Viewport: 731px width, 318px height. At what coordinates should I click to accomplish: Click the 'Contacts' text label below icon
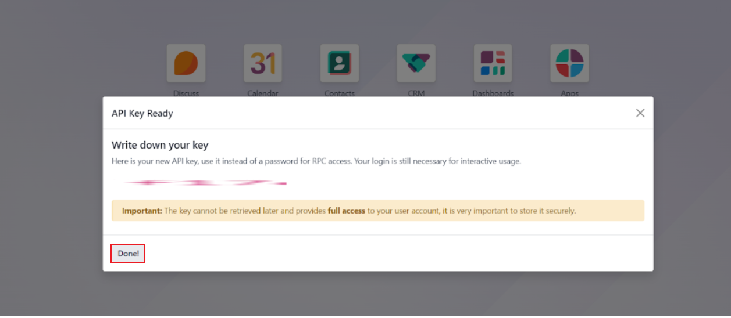pos(340,93)
